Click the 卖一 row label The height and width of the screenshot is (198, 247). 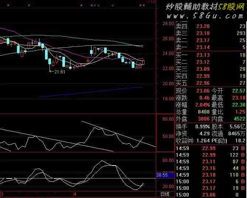181,47
